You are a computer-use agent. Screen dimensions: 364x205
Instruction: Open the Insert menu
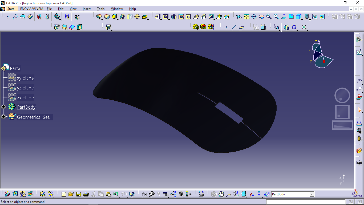click(x=87, y=9)
